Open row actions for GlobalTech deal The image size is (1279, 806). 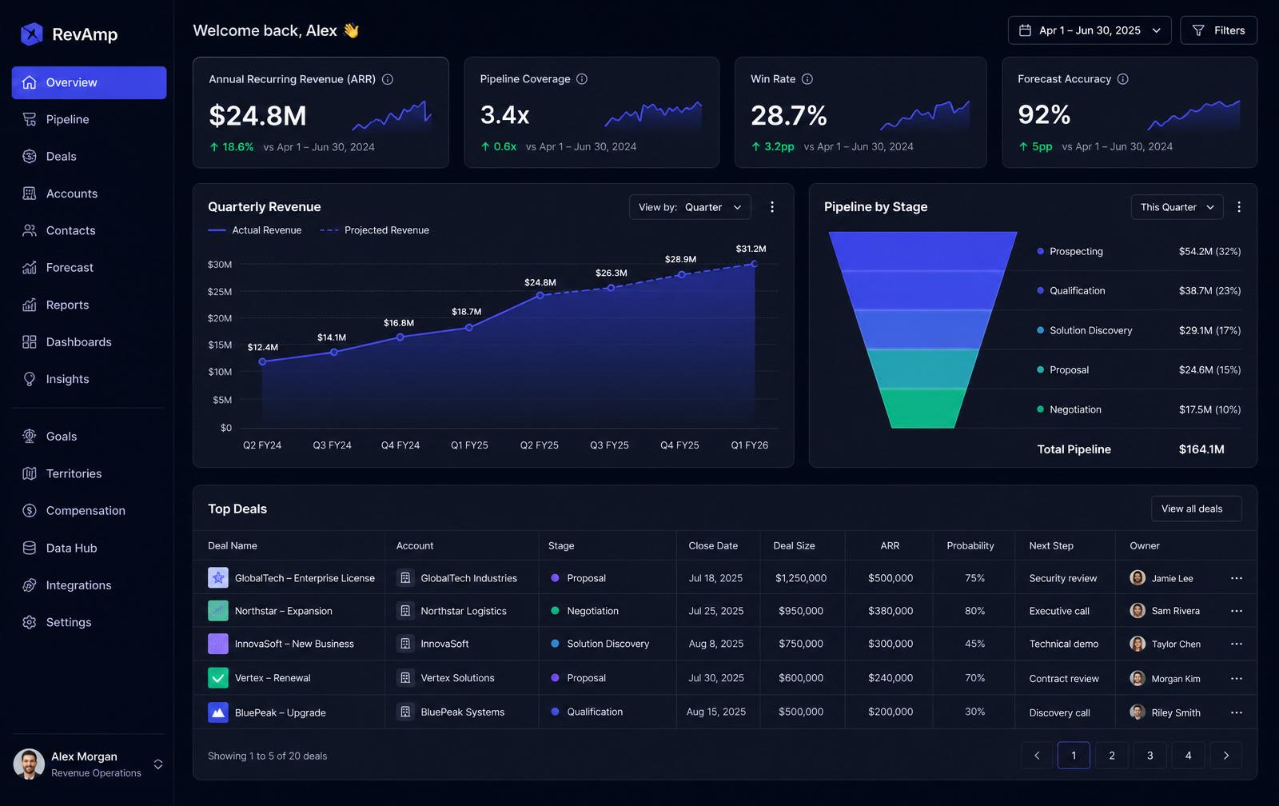click(x=1237, y=578)
